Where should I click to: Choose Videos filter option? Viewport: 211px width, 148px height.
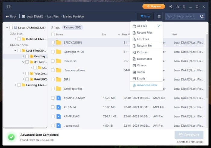[146, 65]
